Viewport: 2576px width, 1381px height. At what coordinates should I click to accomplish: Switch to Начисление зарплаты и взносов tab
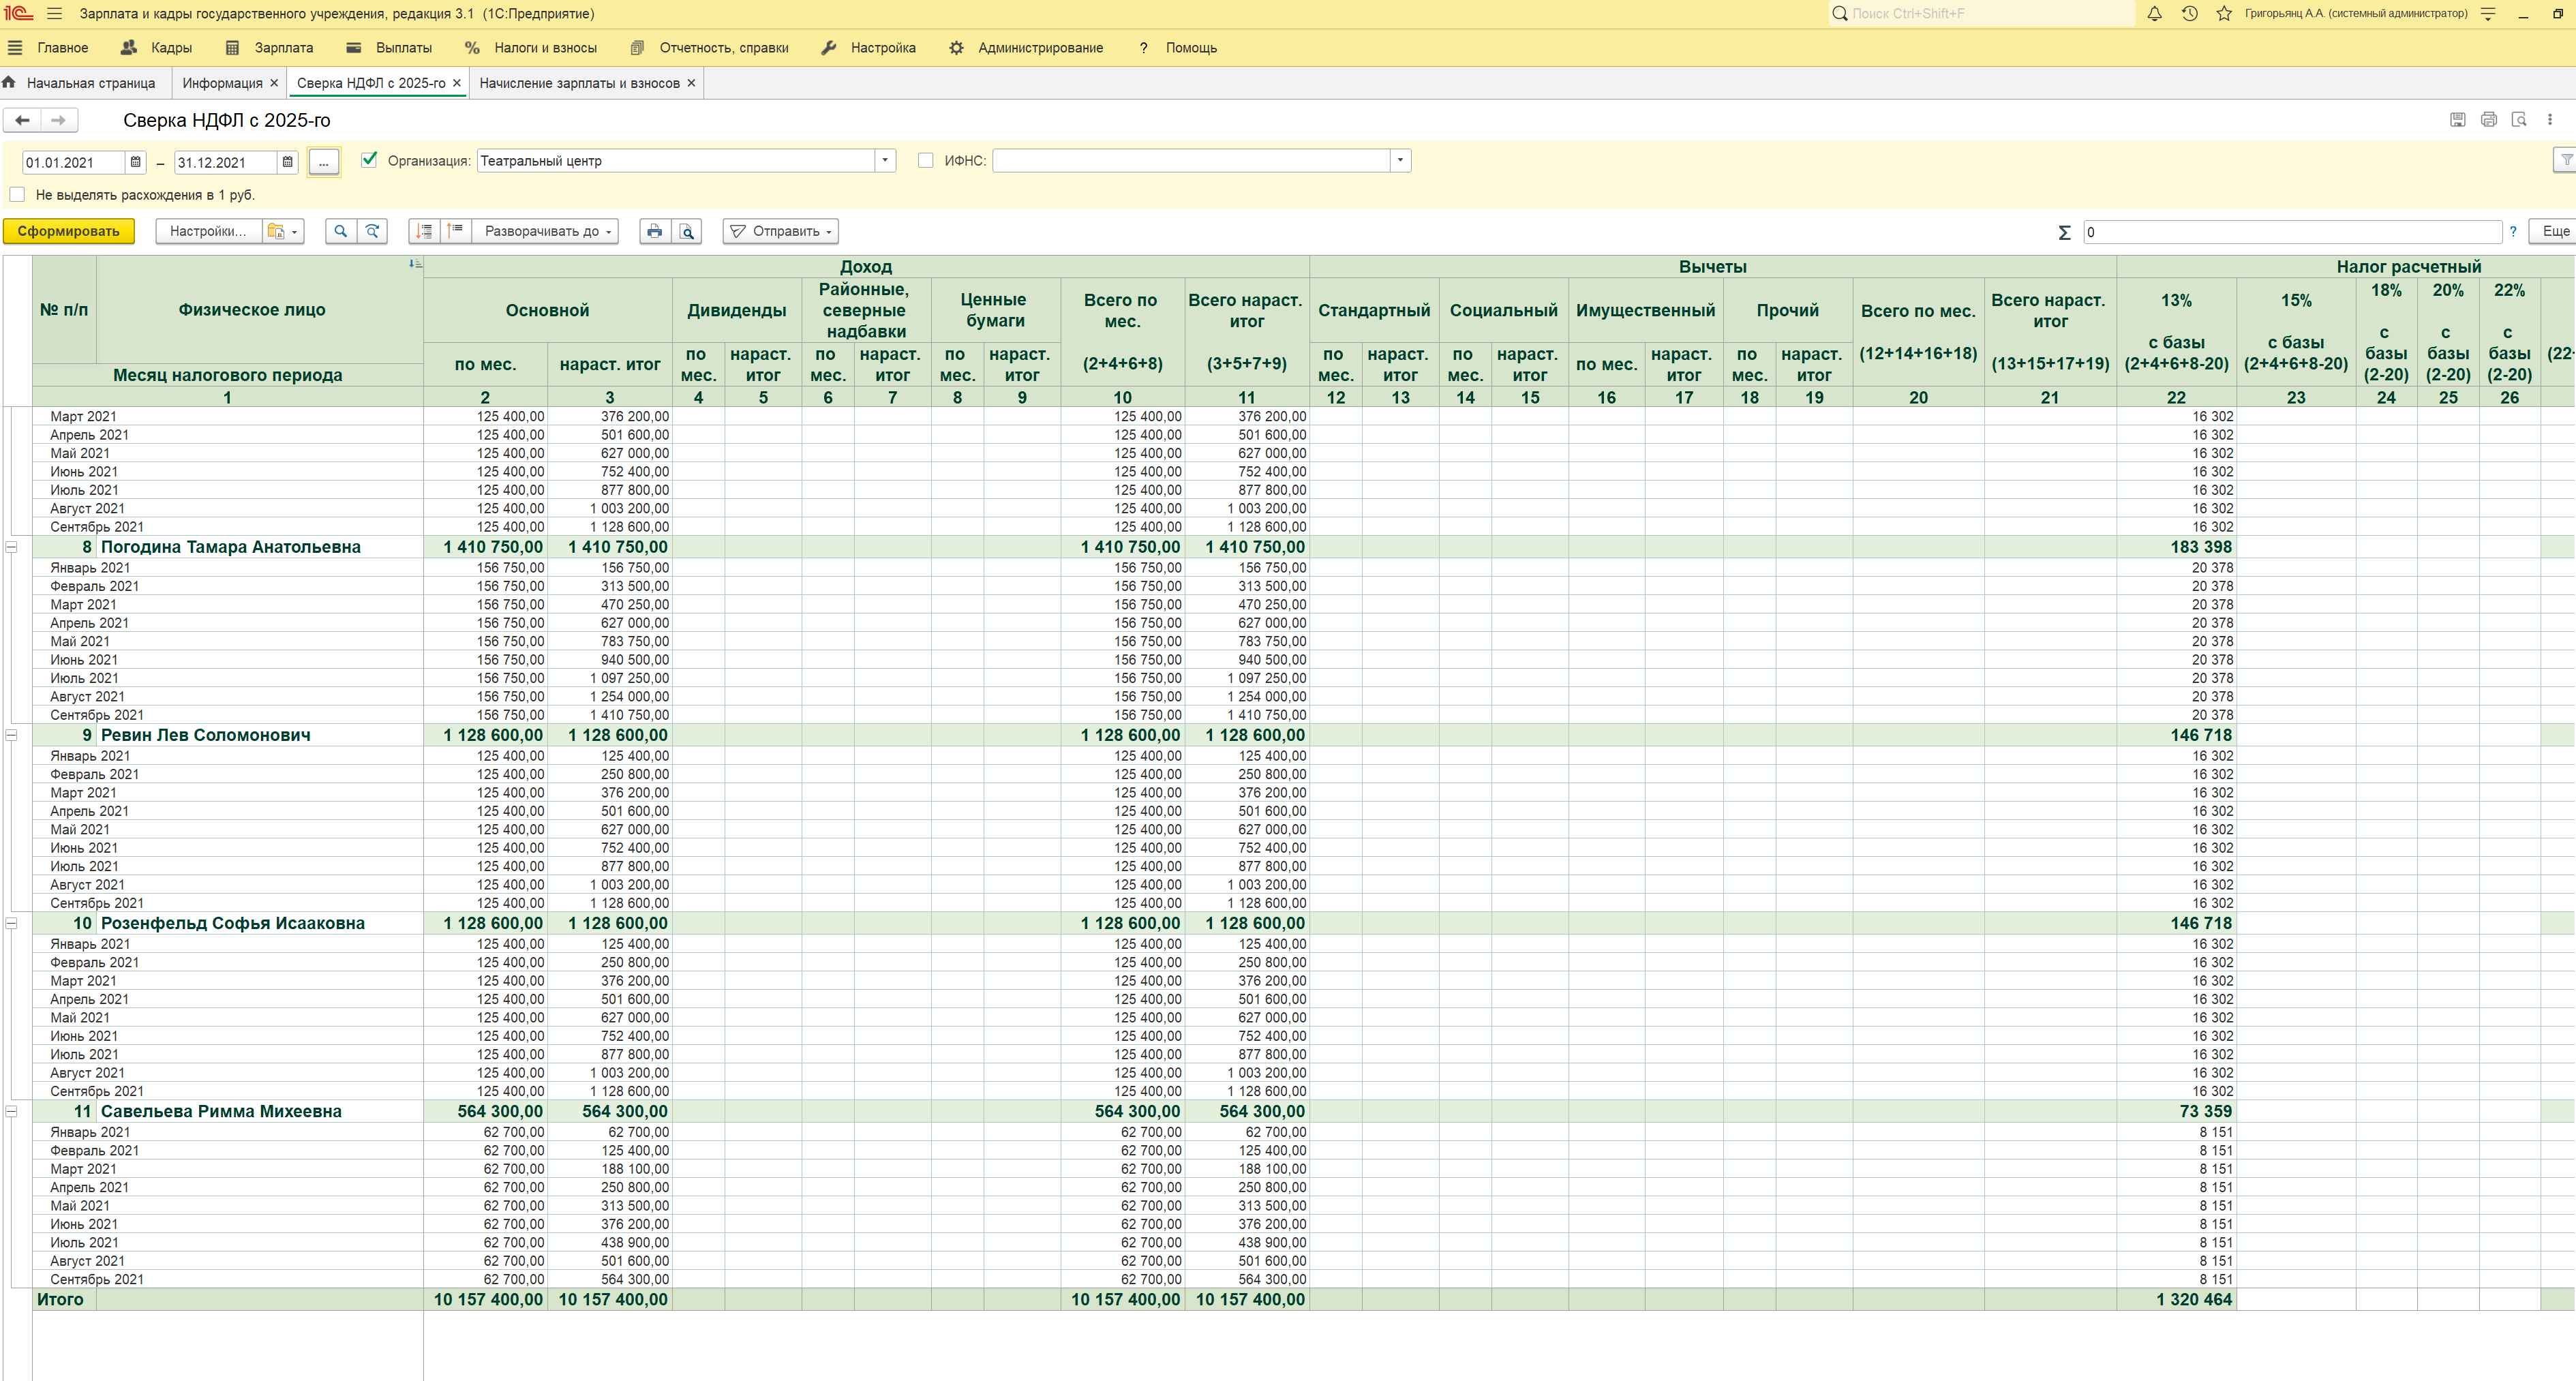(x=579, y=83)
